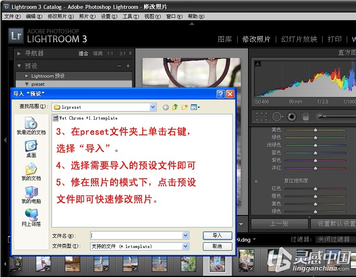
Task: Toggle shadow clipping indicator in histogram
Action: [257, 64]
